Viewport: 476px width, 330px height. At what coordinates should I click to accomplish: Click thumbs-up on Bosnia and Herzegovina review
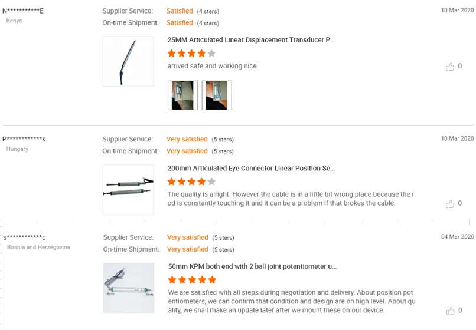[450, 311]
